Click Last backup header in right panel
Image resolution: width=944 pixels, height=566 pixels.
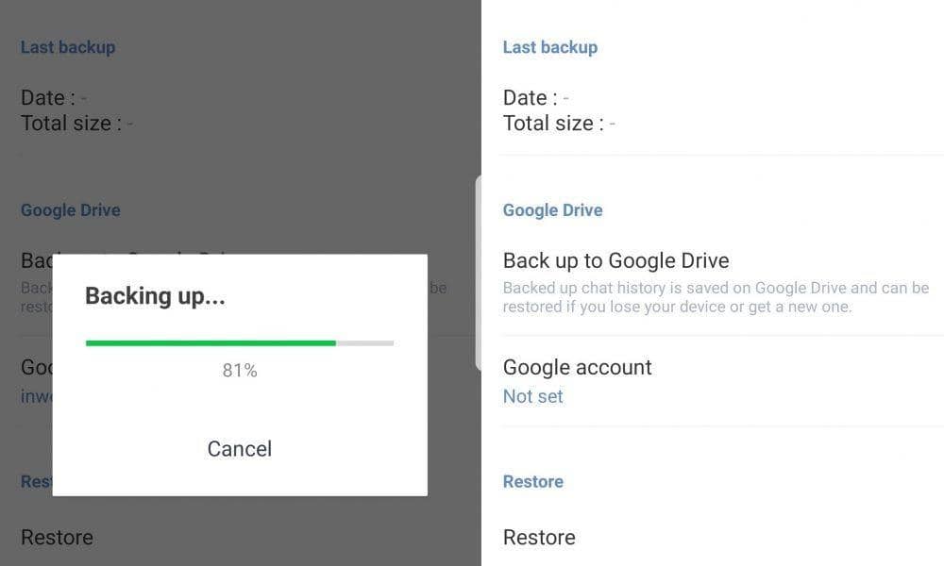coord(549,47)
